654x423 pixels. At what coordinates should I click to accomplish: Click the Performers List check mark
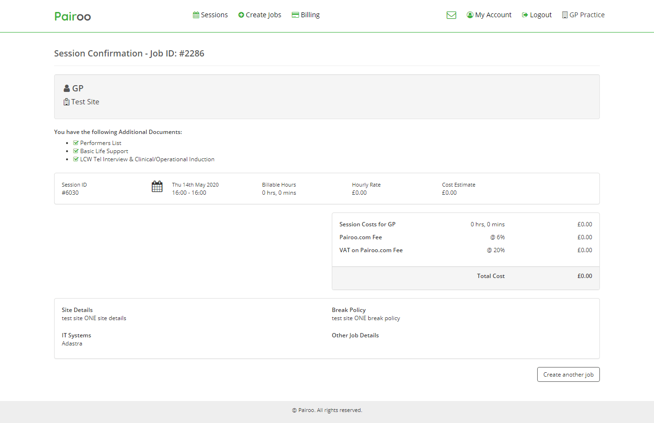tap(76, 143)
